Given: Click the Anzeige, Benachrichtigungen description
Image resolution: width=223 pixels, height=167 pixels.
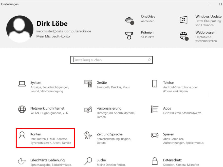Looking at the screenshot, I should (50, 89).
